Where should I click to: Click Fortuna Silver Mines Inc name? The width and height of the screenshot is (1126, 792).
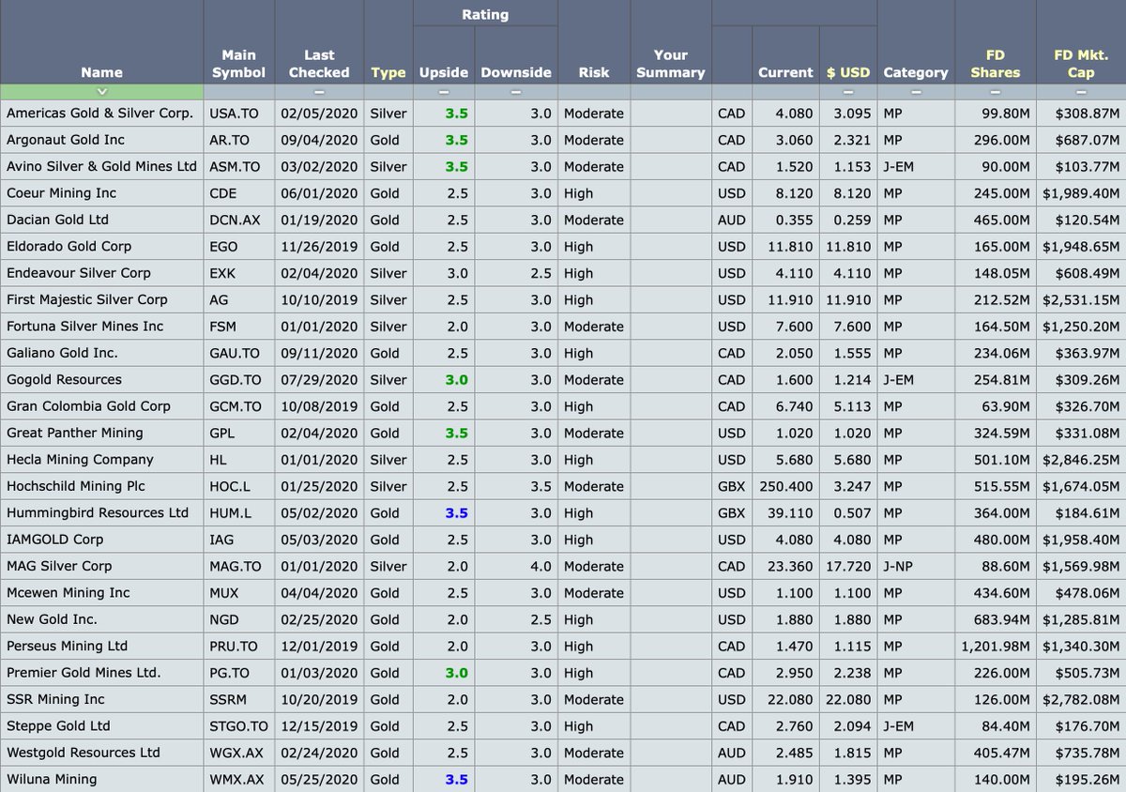84,327
